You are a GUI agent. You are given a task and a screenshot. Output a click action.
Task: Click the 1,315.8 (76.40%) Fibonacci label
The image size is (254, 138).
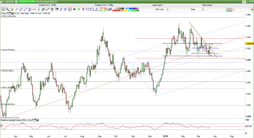8,50
